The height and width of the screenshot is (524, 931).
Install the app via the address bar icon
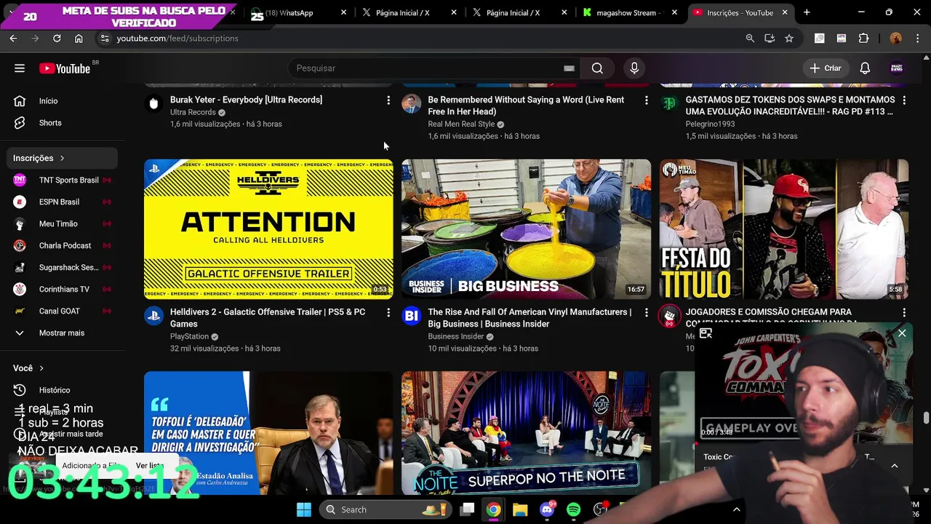pos(770,39)
